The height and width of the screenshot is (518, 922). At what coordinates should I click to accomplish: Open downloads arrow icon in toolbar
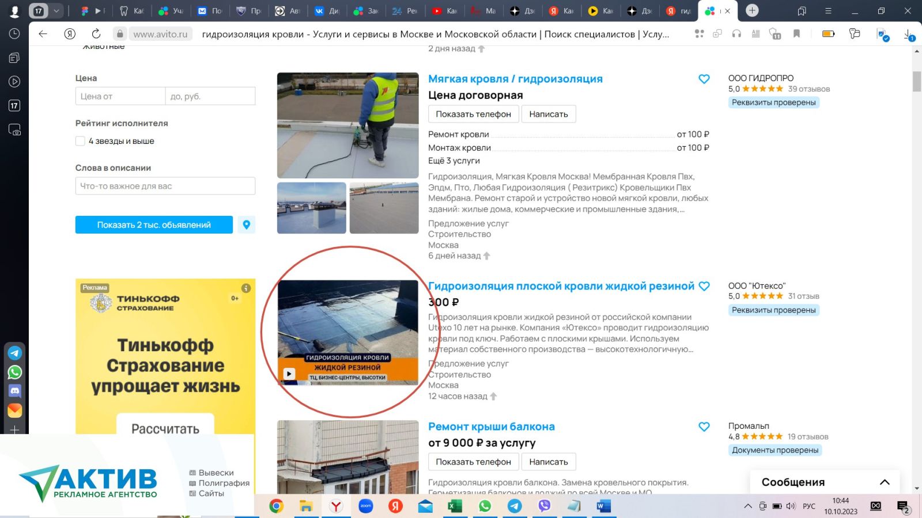(x=909, y=35)
